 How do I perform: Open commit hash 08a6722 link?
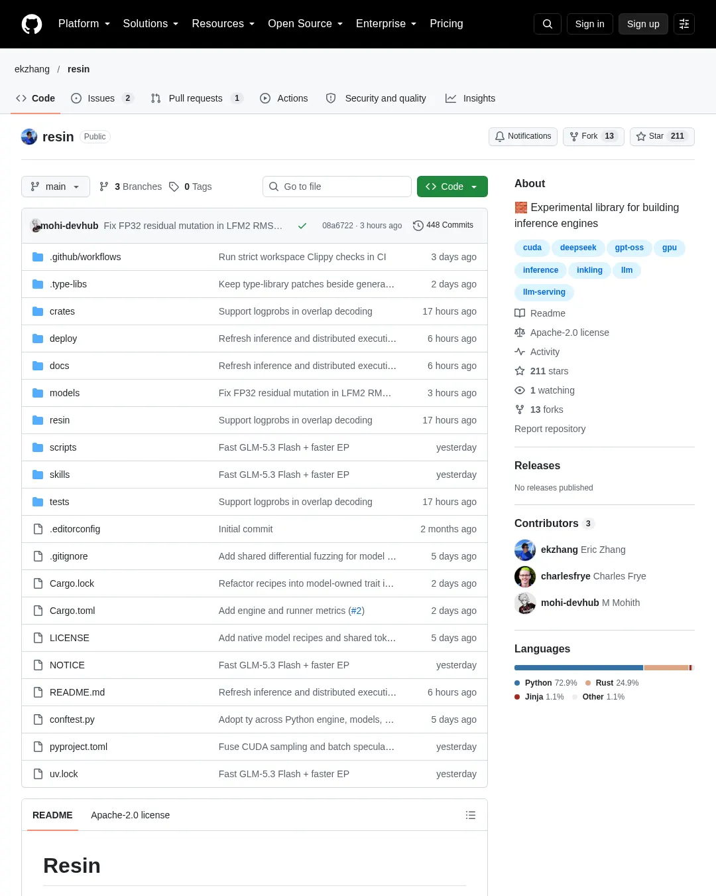coord(337,226)
